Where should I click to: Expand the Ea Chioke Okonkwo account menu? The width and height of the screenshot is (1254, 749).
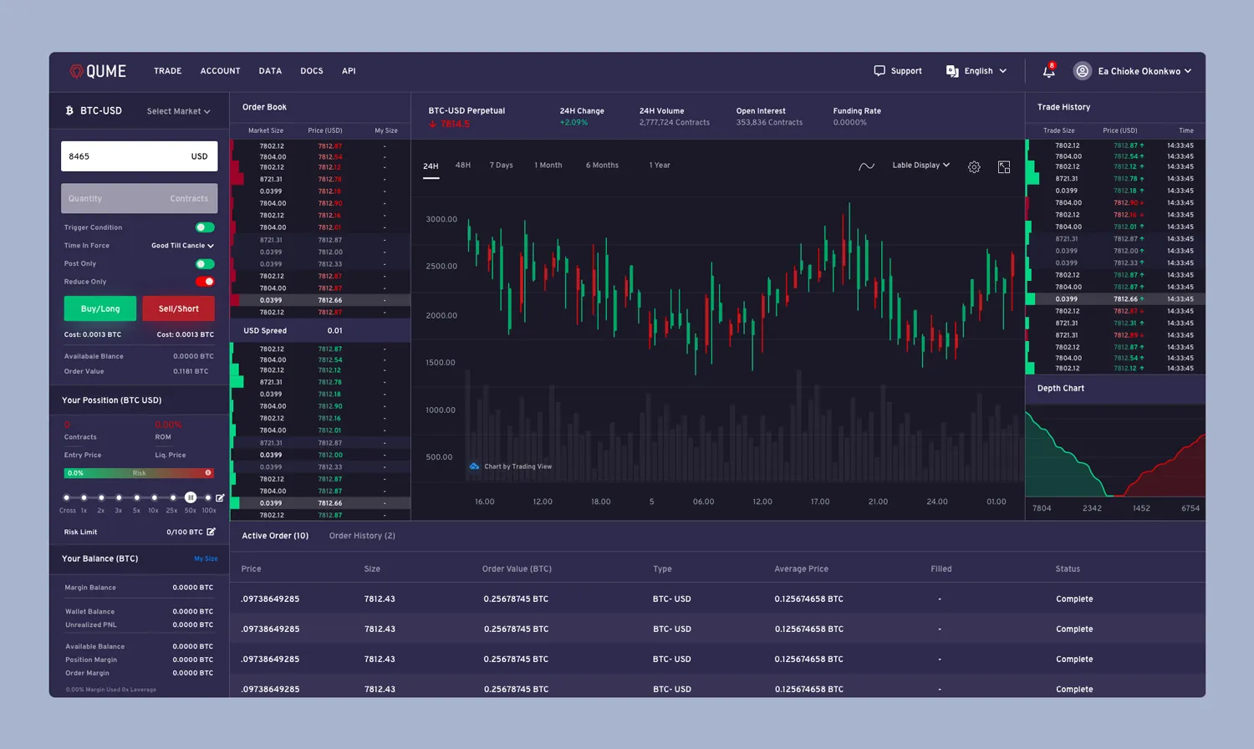[x=1144, y=71]
